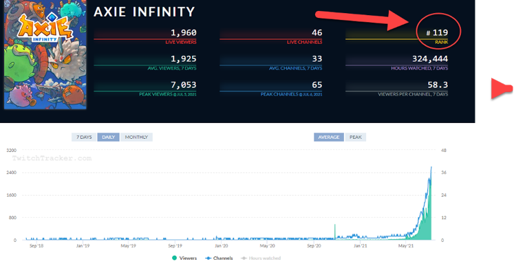
Task: Click the PEAK CHANNELS label
Action: point(292,94)
